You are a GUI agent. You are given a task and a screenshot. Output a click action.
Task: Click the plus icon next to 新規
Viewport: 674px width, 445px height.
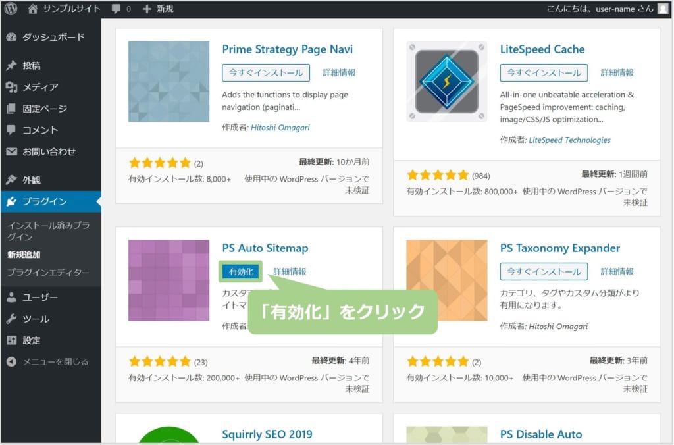click(x=147, y=9)
